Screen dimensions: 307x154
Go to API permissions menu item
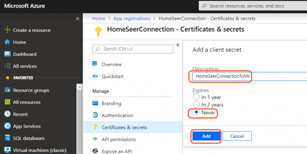(119, 140)
